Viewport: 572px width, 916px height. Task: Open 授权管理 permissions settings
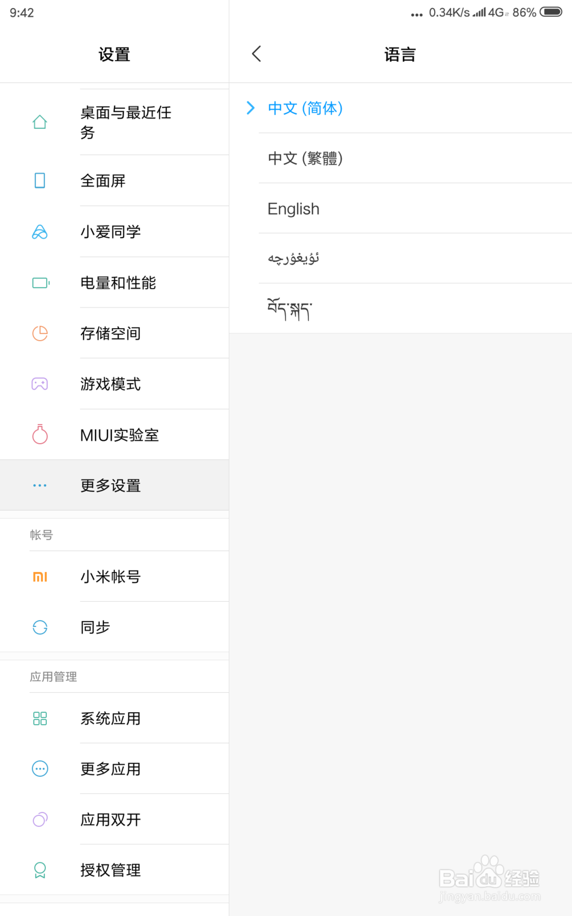110,870
